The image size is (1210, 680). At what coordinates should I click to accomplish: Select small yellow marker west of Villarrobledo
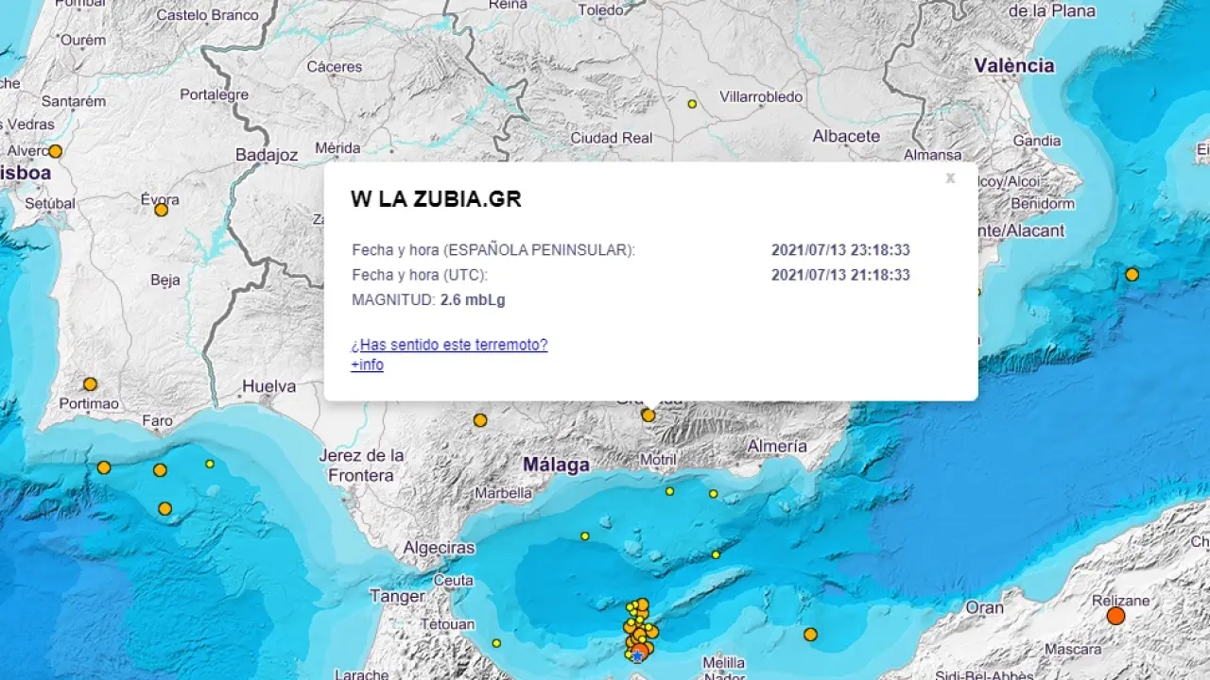click(692, 104)
